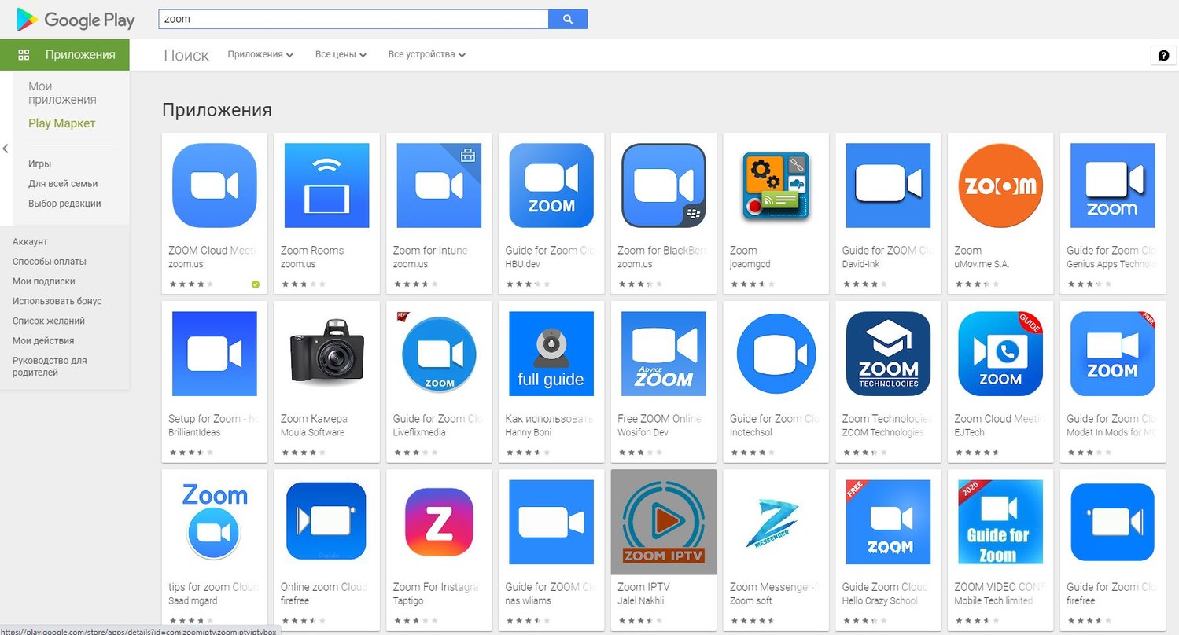Go to Для всей семьи category
This screenshot has height=635, width=1179.
[63, 183]
